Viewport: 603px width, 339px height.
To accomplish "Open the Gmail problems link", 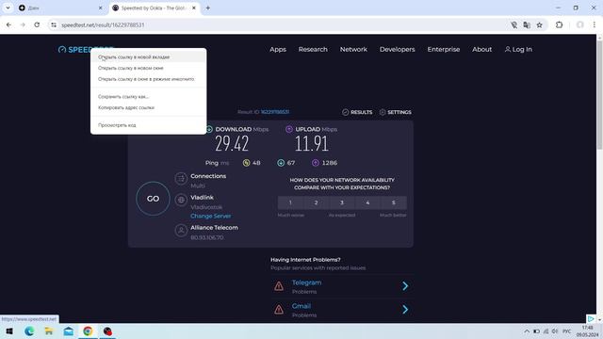I will (x=301, y=306).
